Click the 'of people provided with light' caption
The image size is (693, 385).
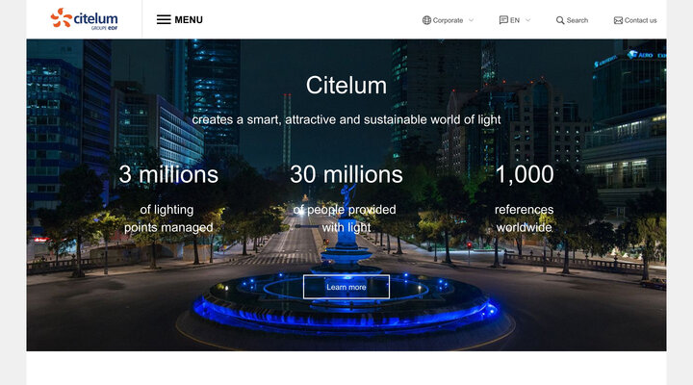tap(345, 218)
